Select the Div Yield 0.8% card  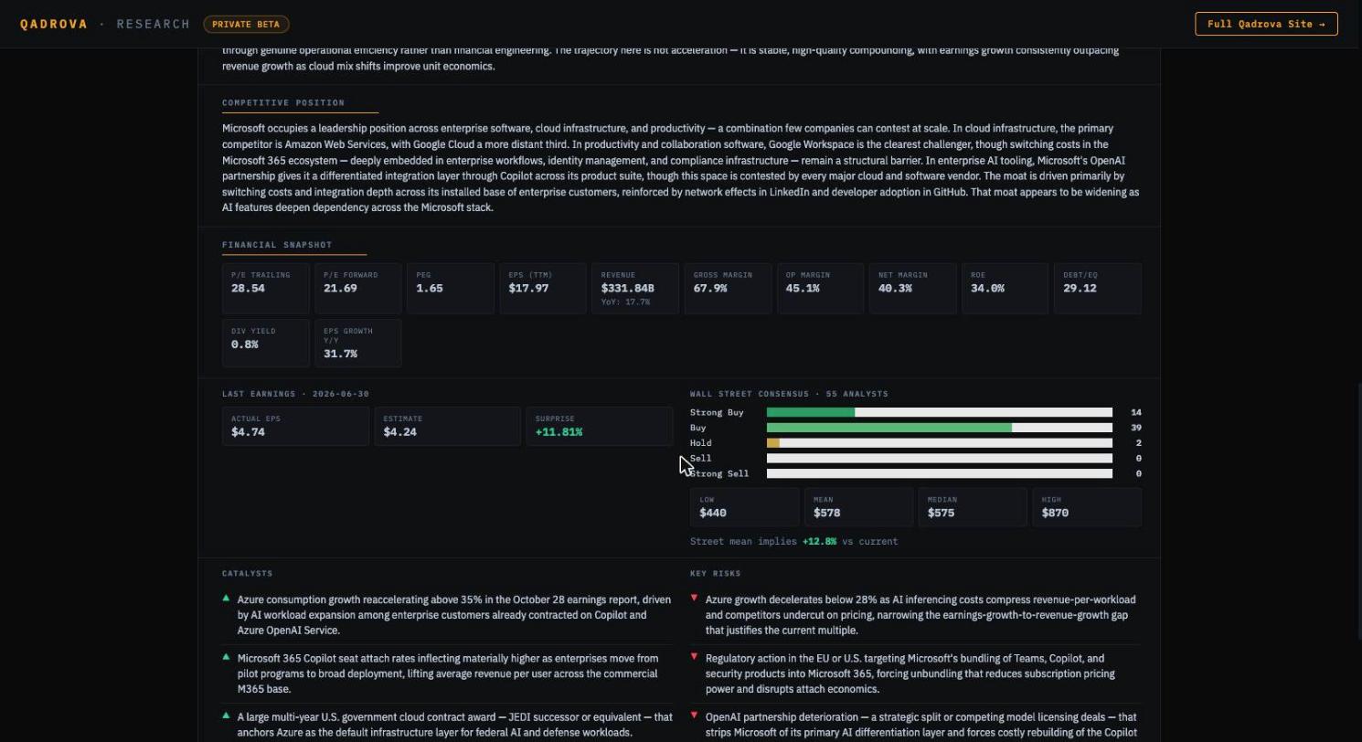(265, 343)
